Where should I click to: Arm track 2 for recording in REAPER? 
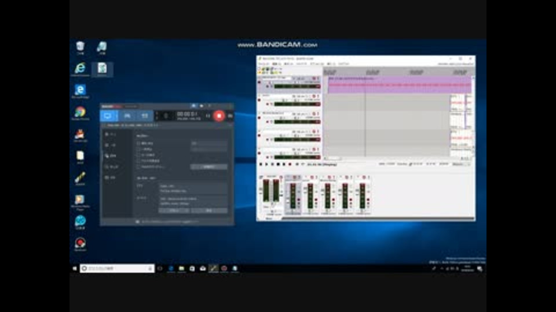pyautogui.click(x=259, y=100)
